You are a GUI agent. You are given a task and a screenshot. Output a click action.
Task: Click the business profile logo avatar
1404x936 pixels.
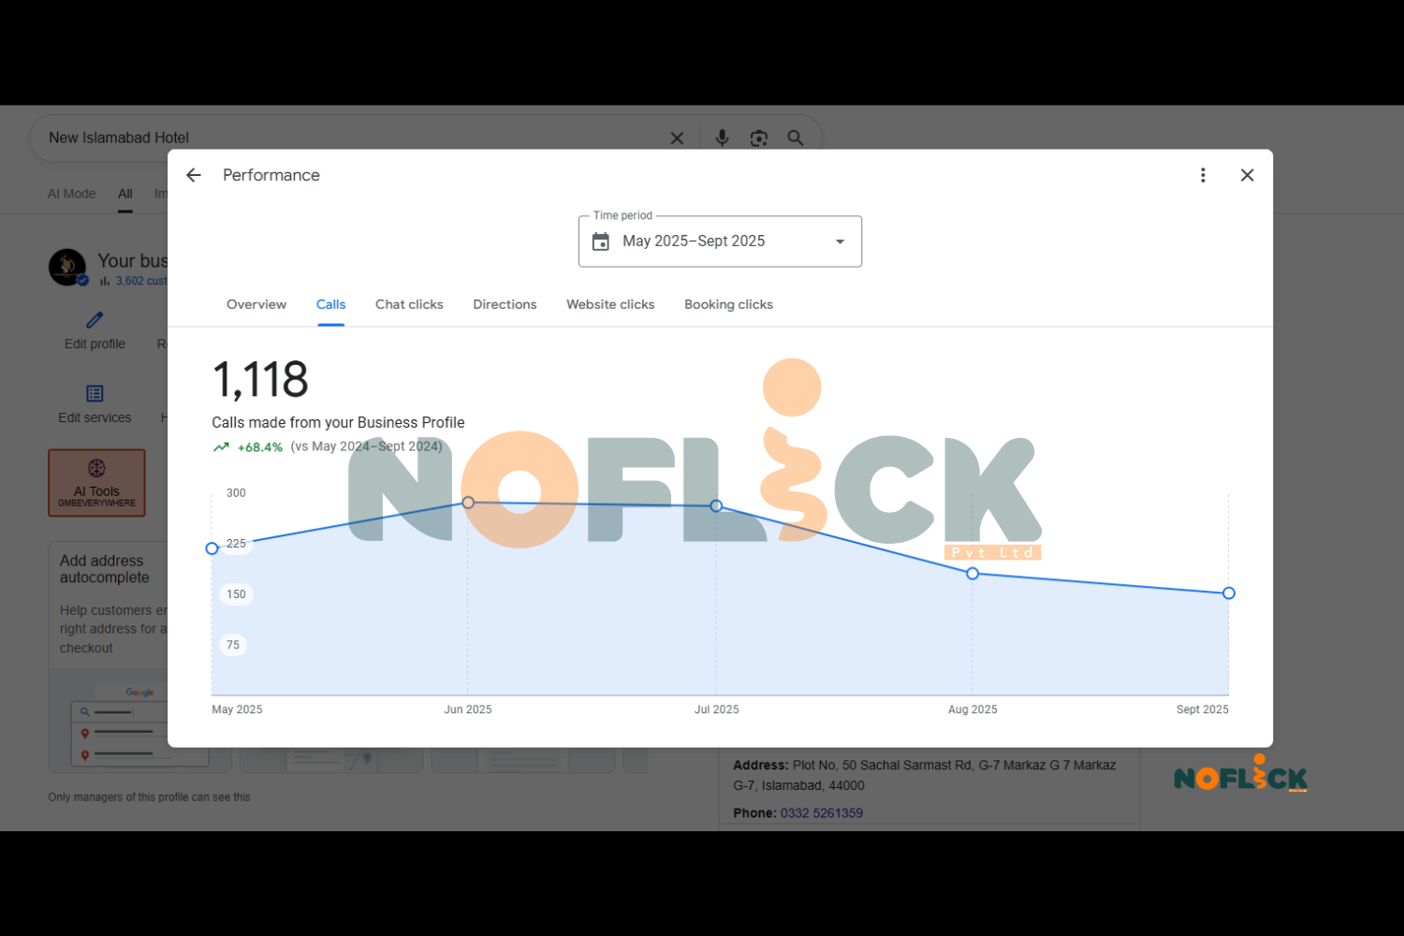pos(67,268)
